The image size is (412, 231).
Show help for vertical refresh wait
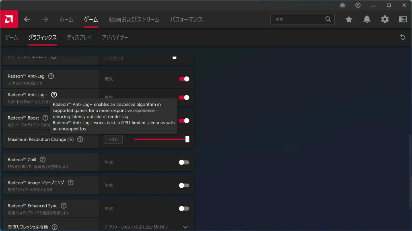(54, 227)
